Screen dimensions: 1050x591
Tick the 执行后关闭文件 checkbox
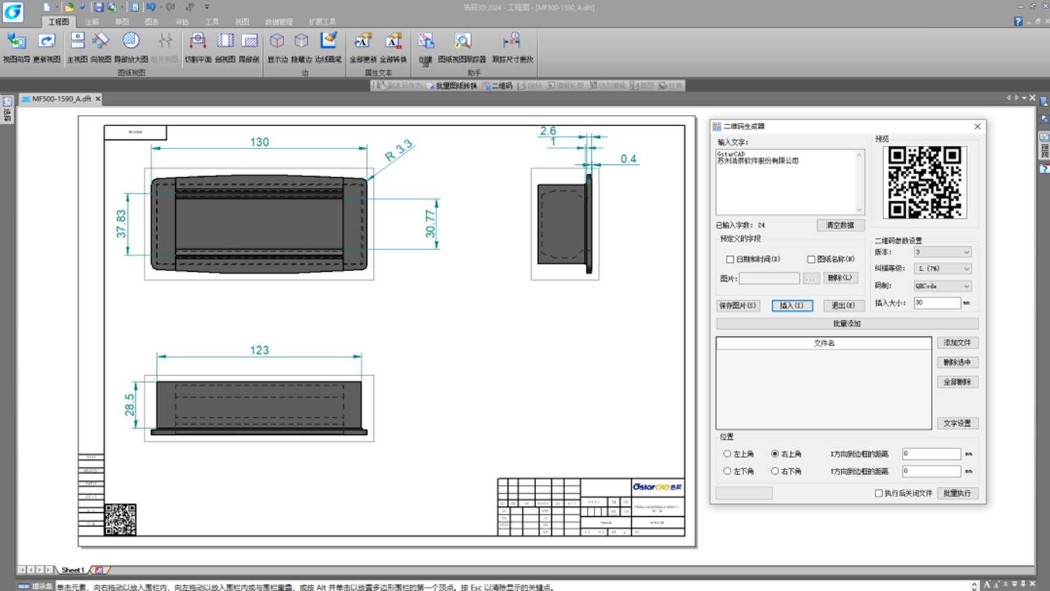click(879, 493)
